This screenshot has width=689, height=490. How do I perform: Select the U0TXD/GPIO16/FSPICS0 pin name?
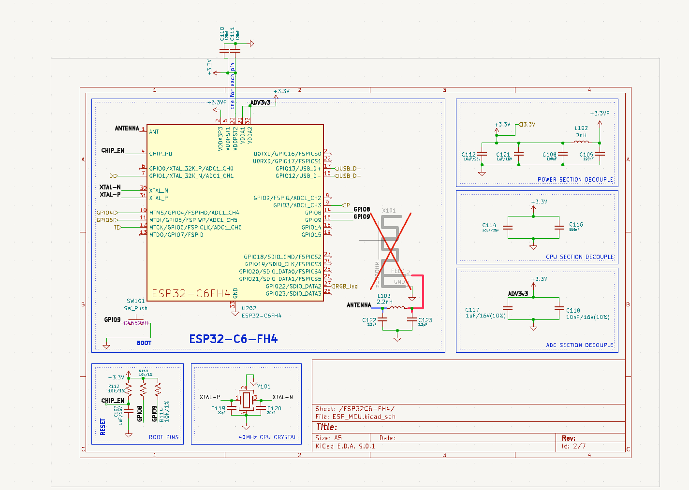pos(288,154)
